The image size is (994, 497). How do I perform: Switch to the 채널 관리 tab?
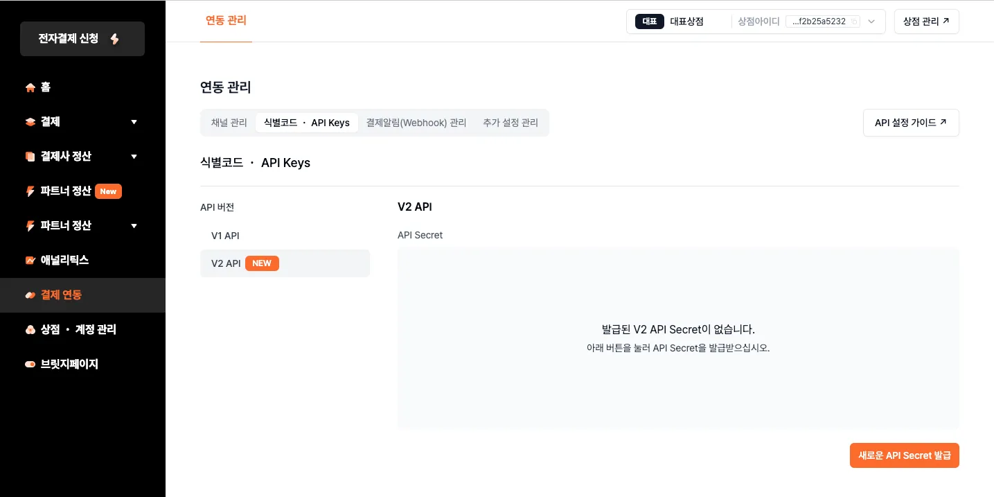click(229, 123)
